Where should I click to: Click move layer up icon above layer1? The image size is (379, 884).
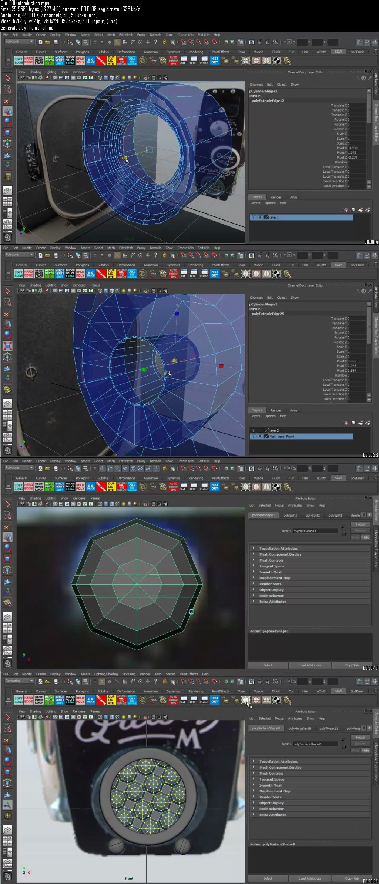pos(346,210)
